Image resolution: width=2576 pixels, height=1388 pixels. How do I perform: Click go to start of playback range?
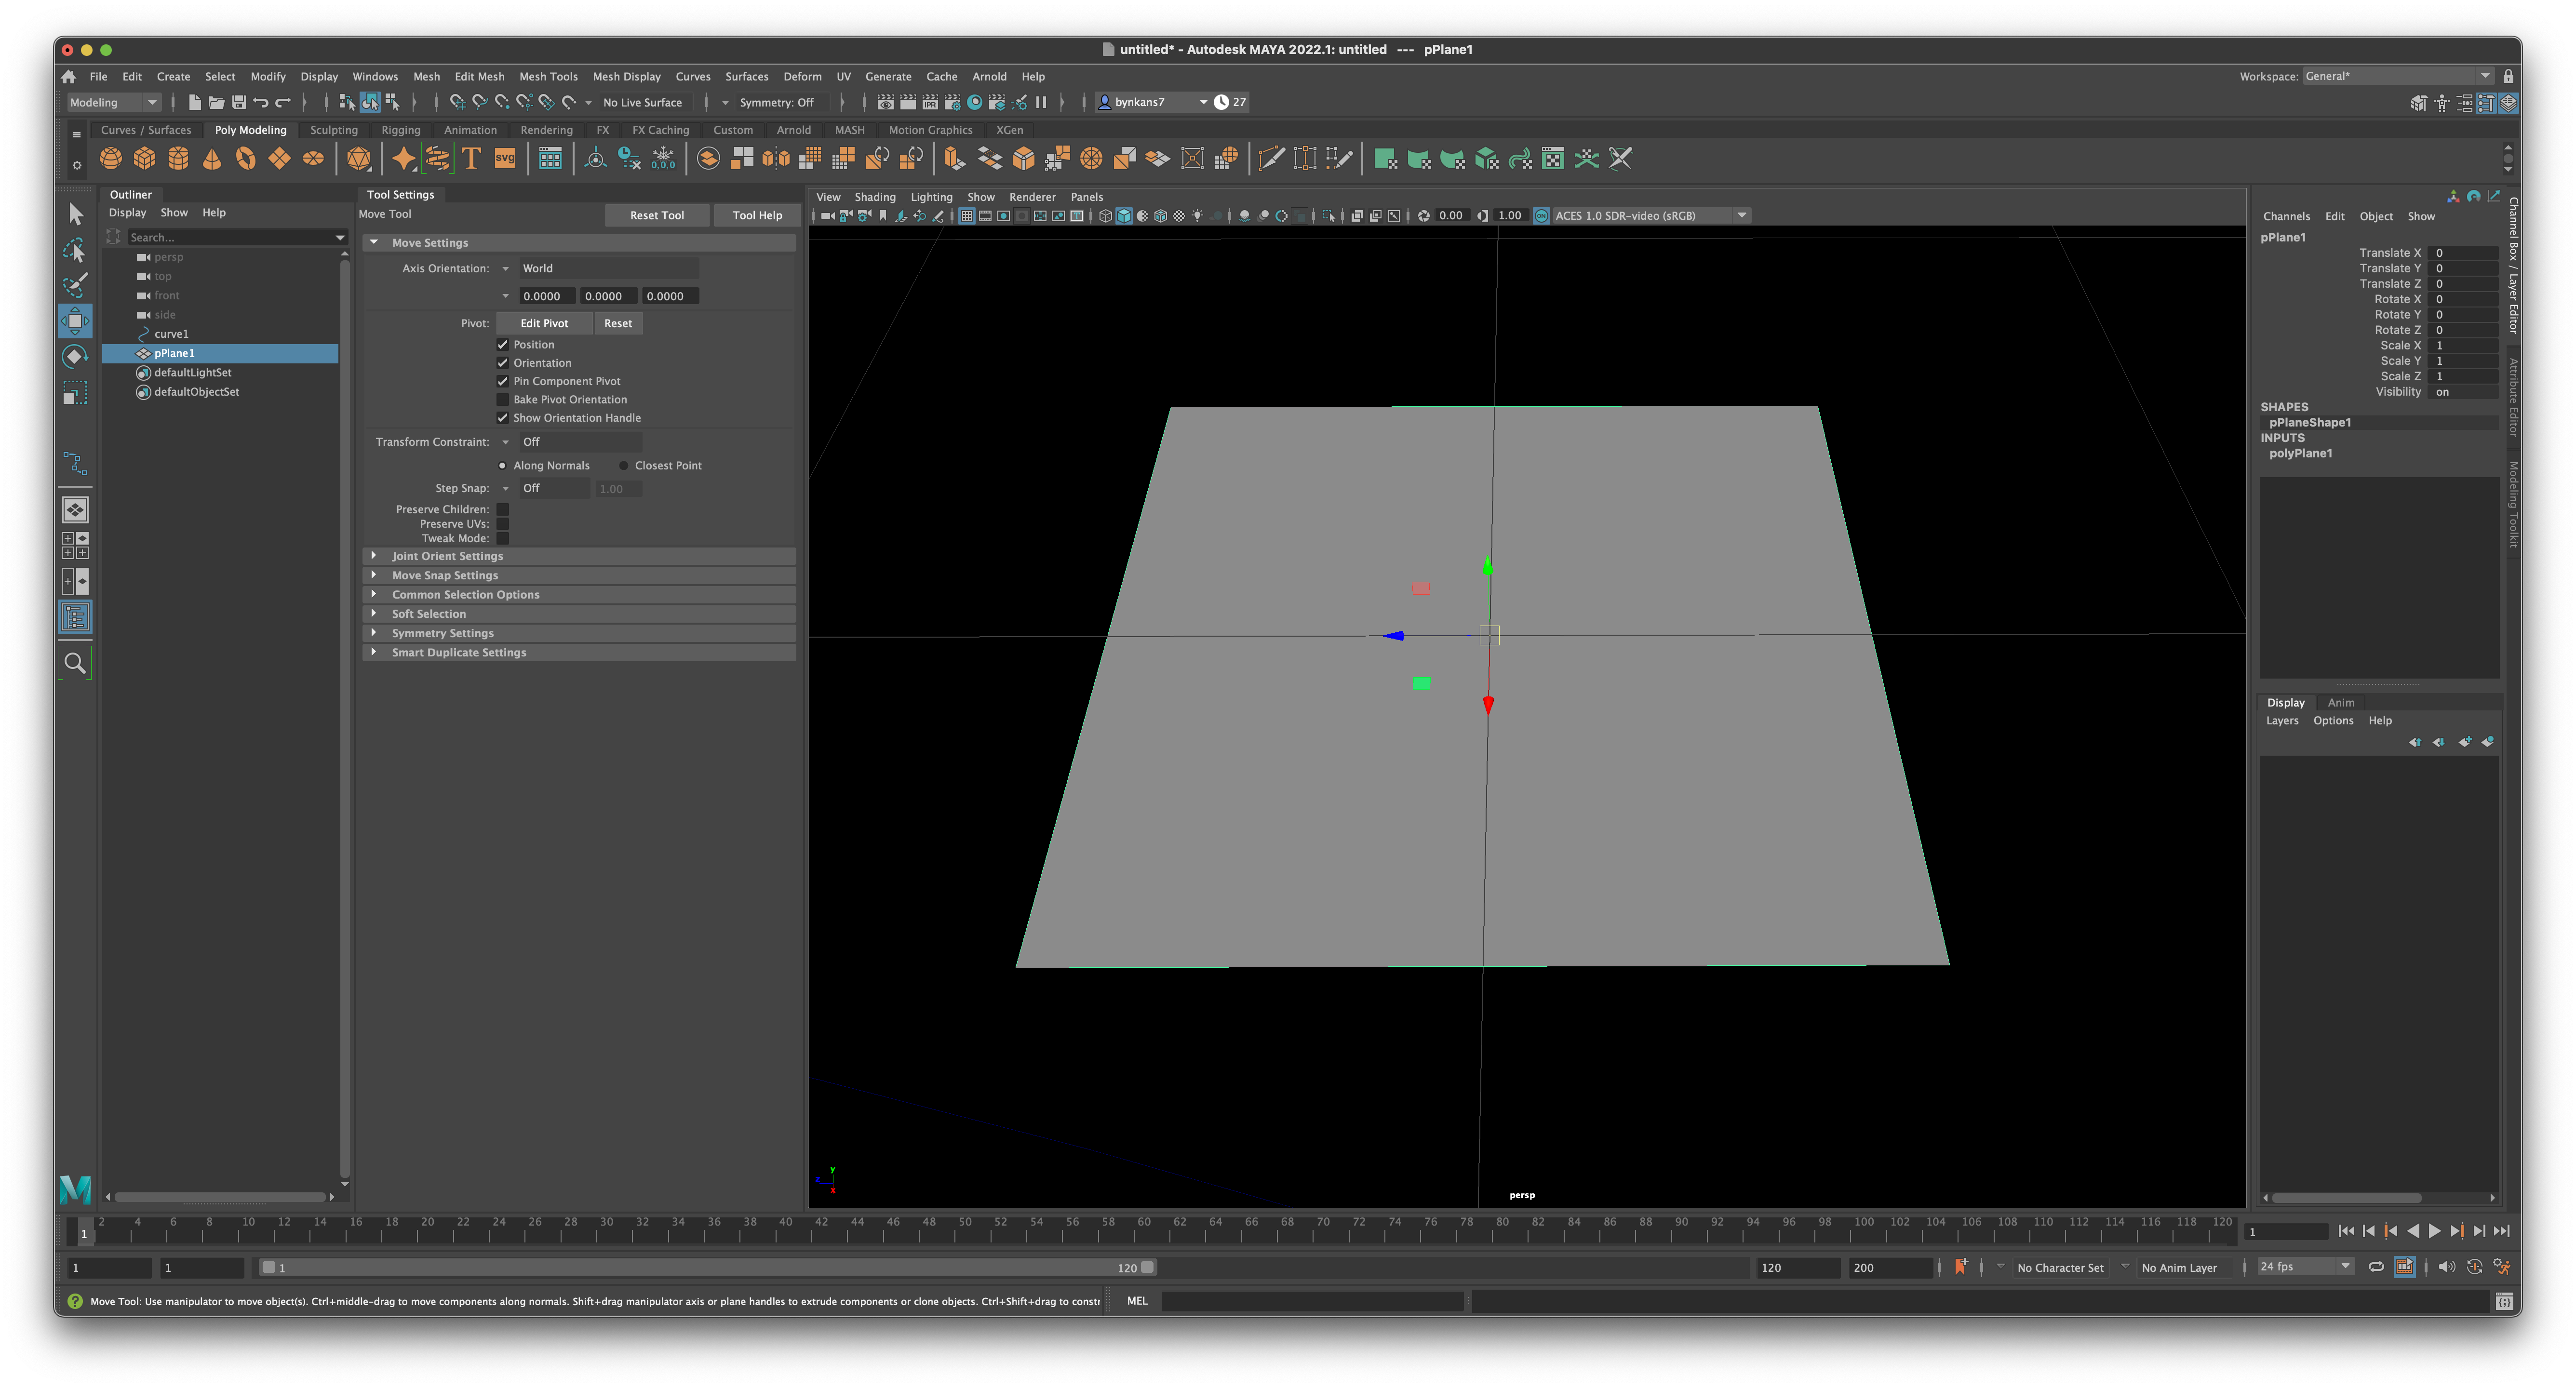(2347, 1231)
